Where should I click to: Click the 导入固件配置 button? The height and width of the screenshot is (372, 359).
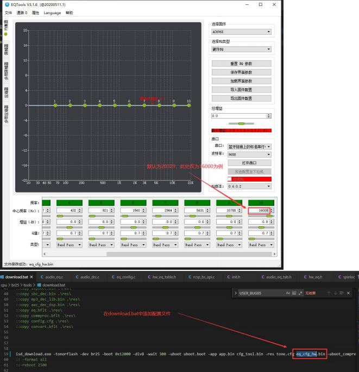pos(241,90)
